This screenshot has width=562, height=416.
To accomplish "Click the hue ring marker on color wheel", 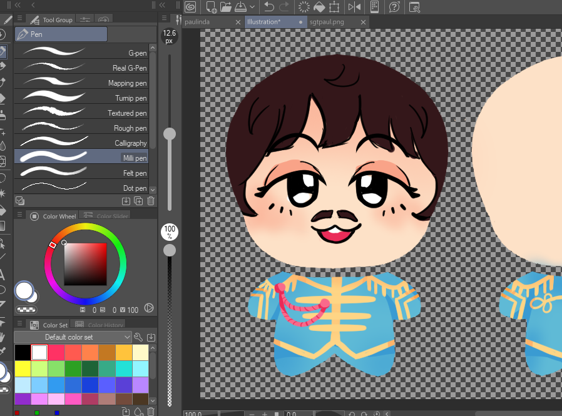I will point(53,245).
